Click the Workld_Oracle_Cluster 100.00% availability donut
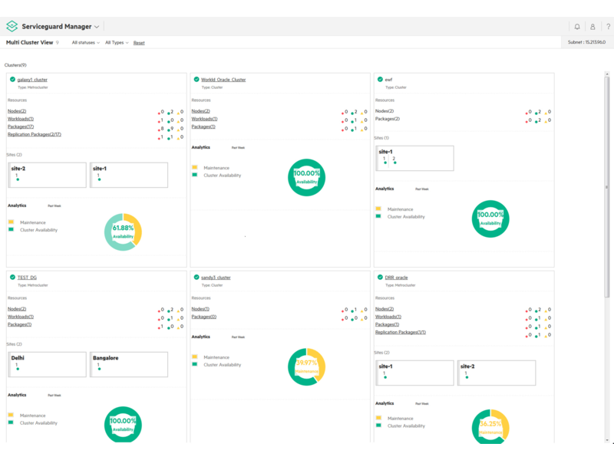 click(306, 178)
